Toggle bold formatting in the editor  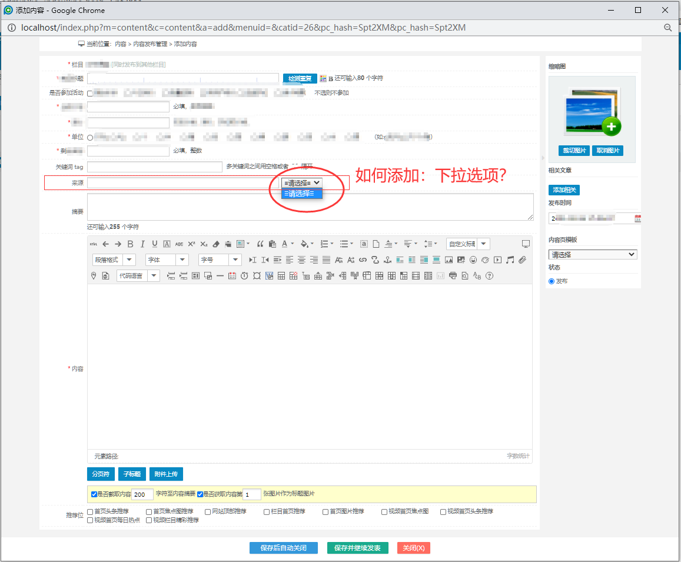[130, 244]
